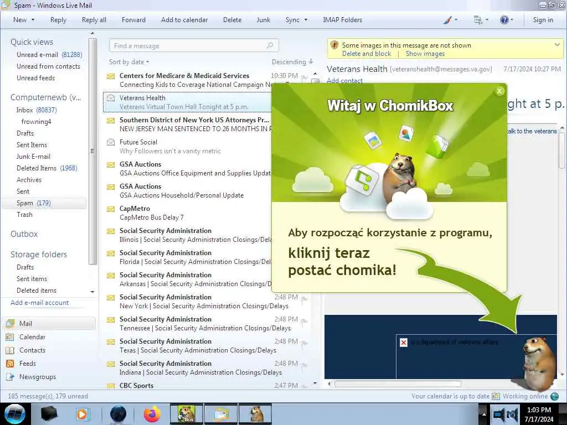Click envelope icon of GSA Auctions Office email
The image size is (567, 425).
(111, 165)
